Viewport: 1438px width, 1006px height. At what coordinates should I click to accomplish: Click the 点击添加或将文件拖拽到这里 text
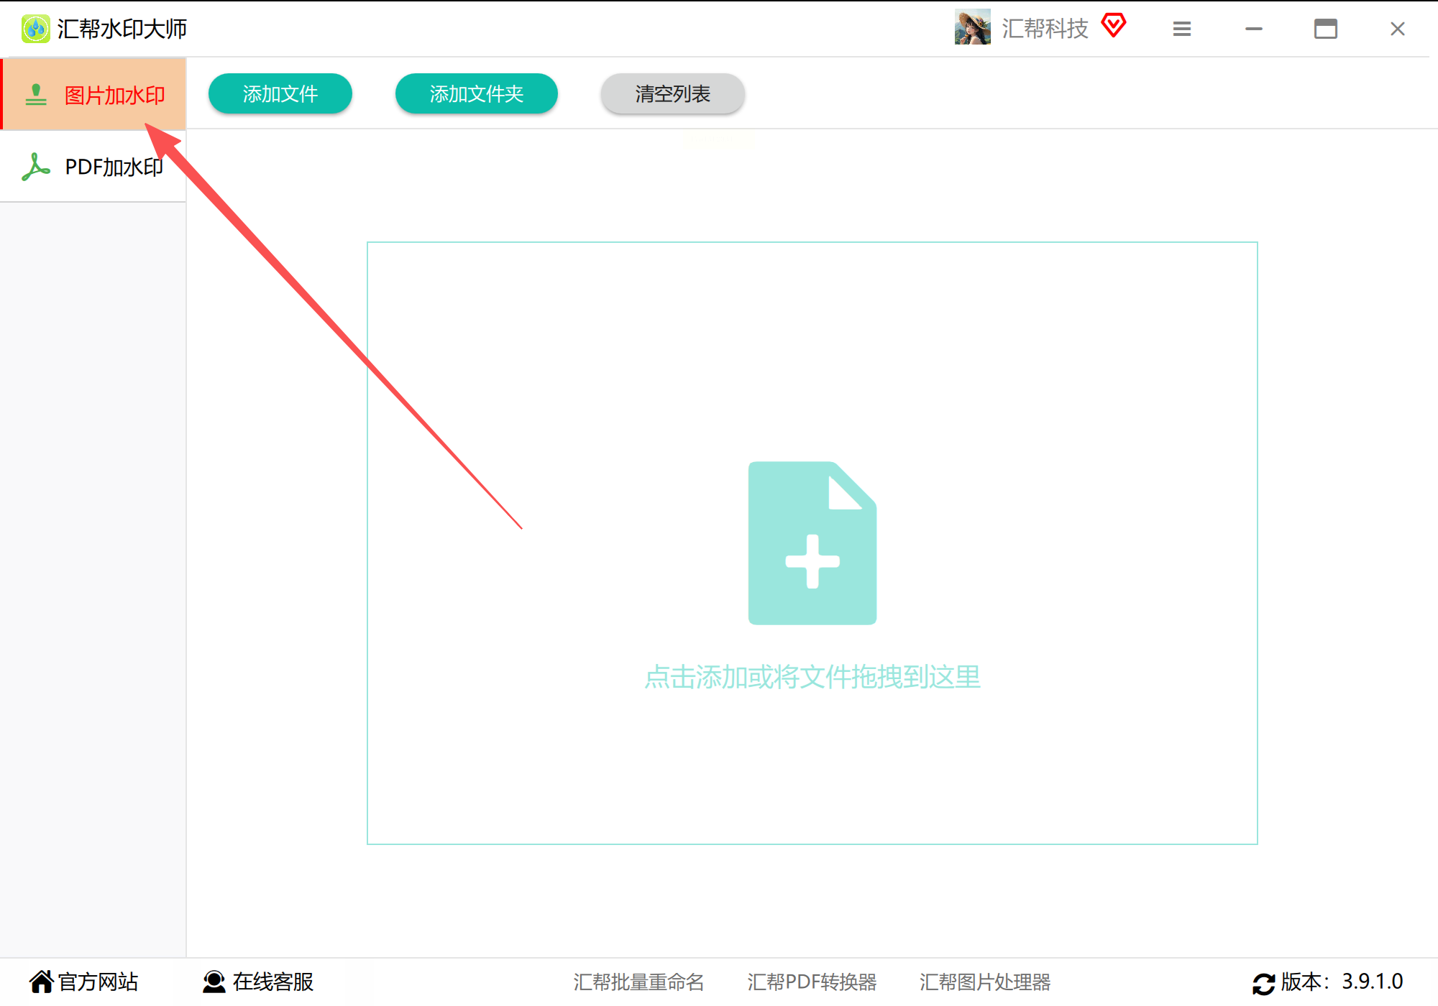(812, 677)
